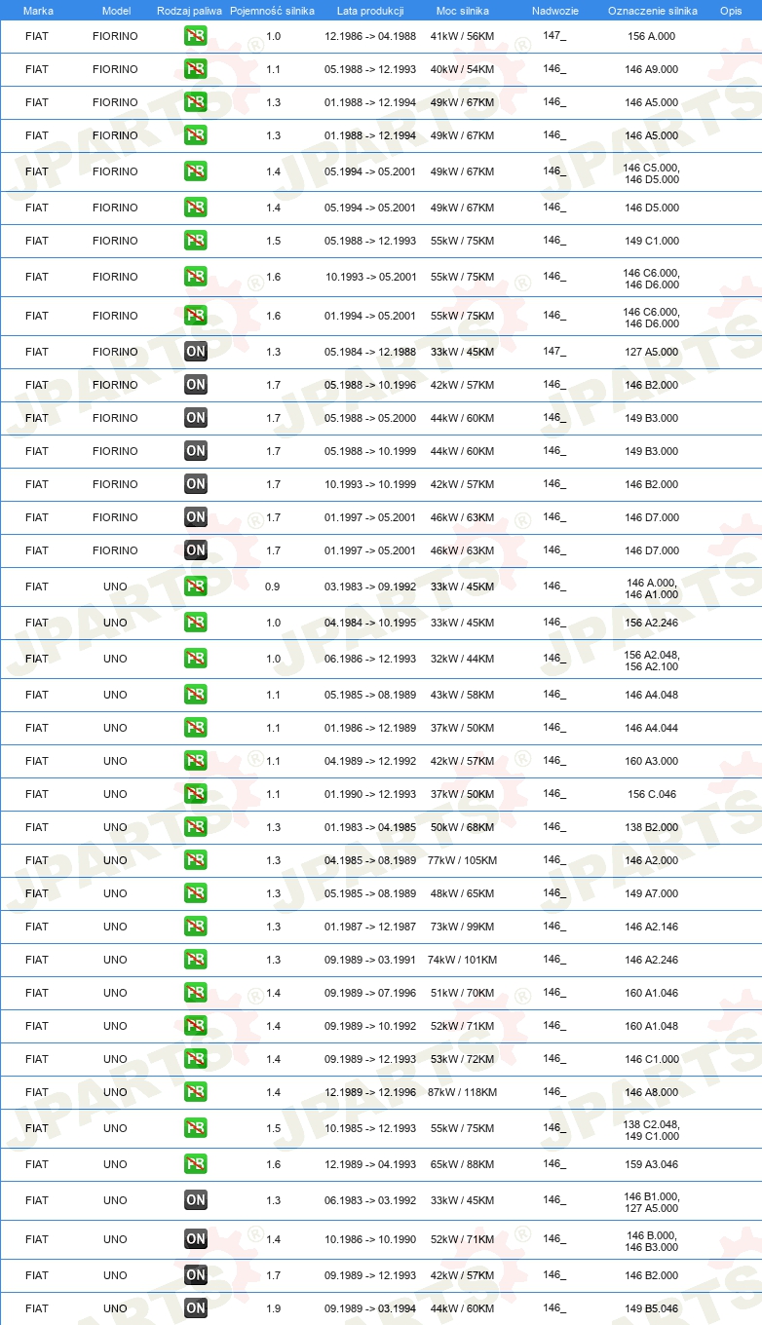Select engine code '146 A2.000'

point(652,860)
